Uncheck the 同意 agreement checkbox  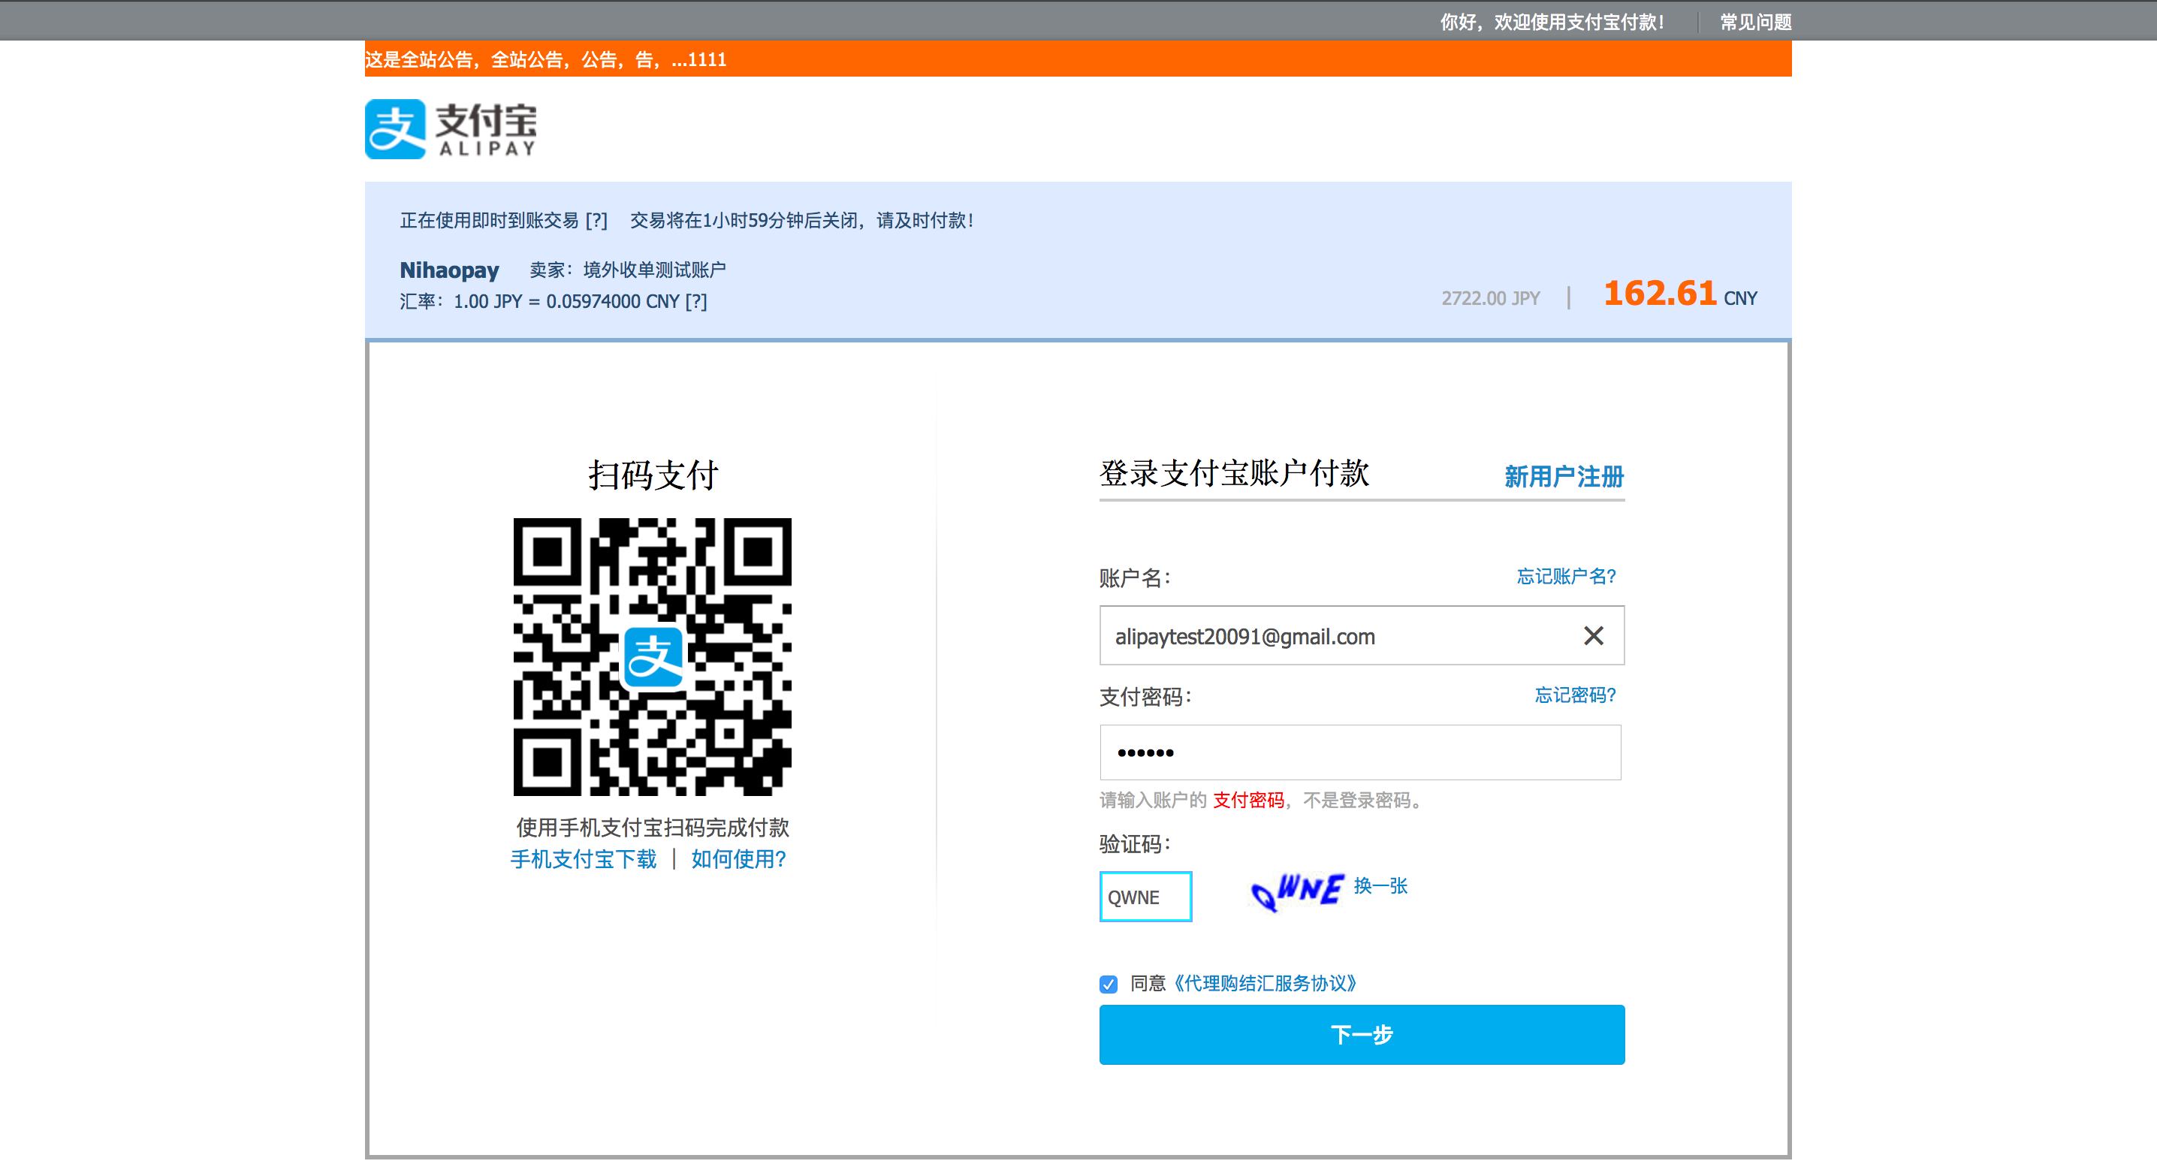coord(1108,984)
